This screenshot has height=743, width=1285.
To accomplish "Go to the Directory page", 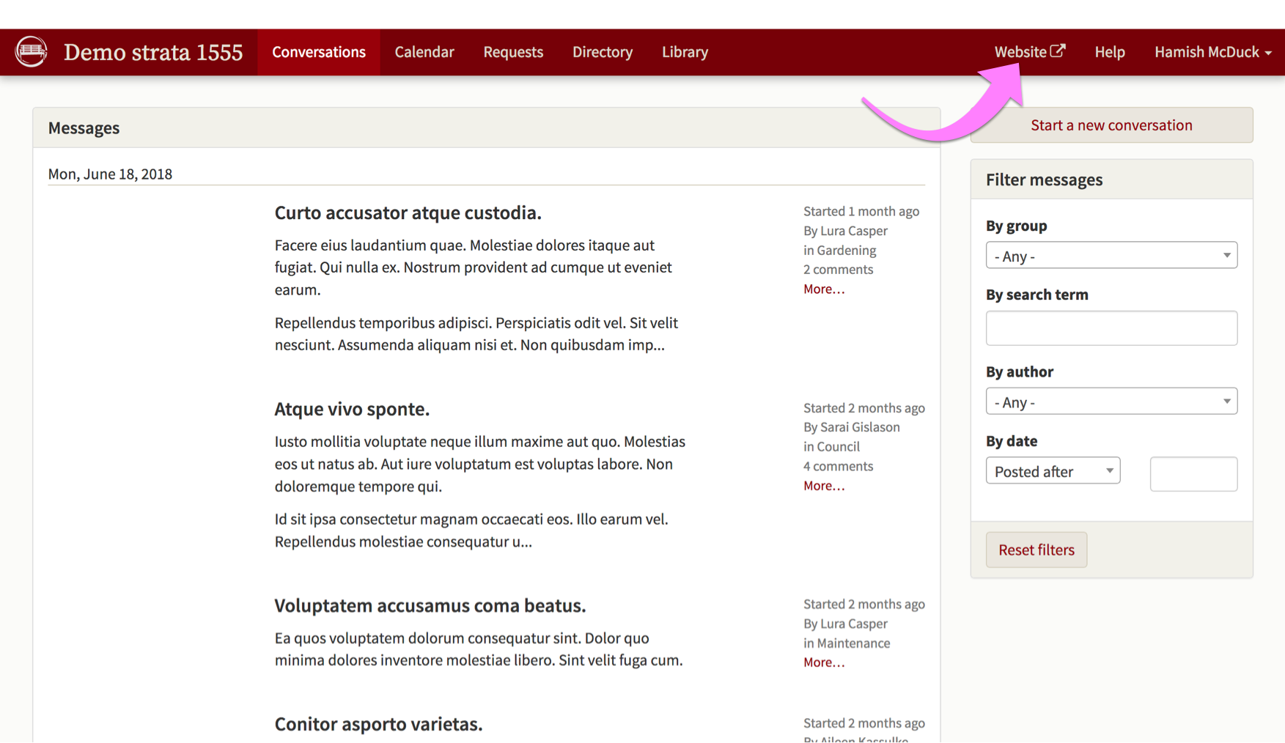I will point(602,52).
